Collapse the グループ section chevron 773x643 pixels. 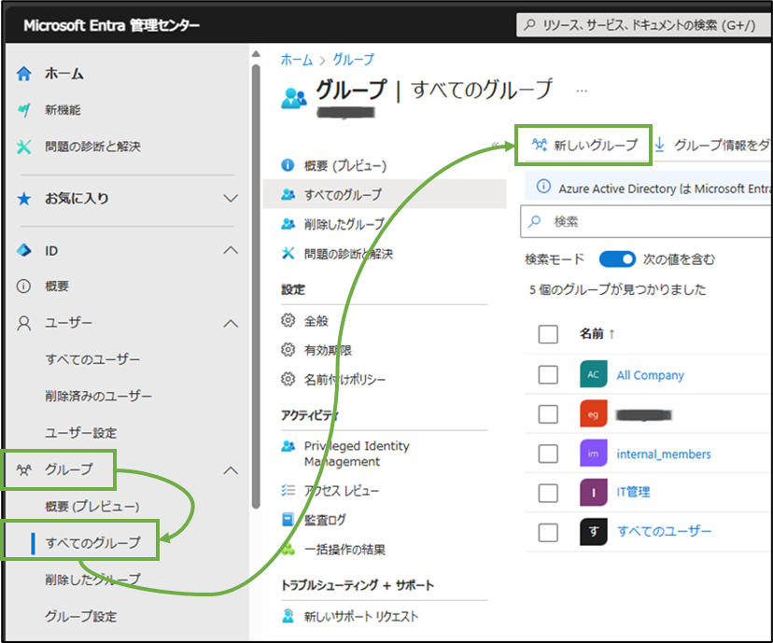click(x=231, y=470)
